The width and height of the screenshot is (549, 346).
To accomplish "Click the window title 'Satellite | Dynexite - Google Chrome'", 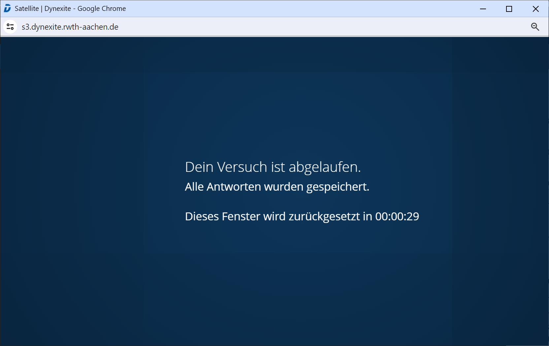I will 70,9.
